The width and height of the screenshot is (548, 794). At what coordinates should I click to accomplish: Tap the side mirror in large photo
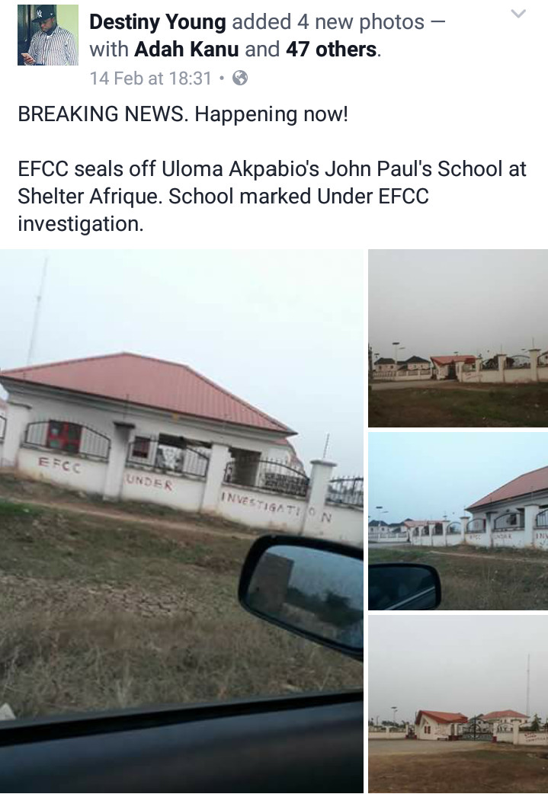tap(303, 596)
